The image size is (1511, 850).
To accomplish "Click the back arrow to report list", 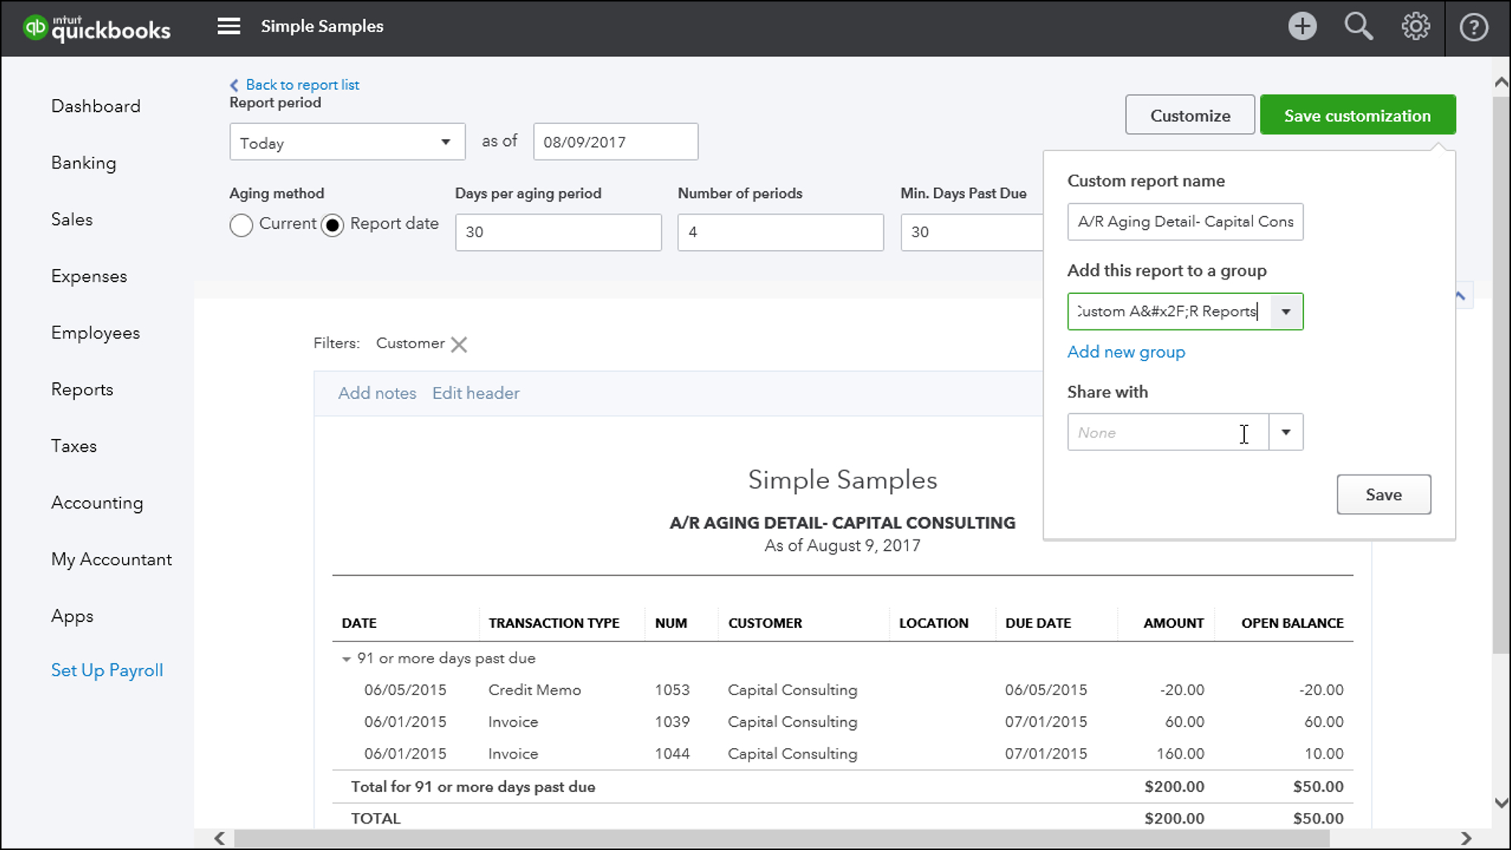I will pos(232,84).
